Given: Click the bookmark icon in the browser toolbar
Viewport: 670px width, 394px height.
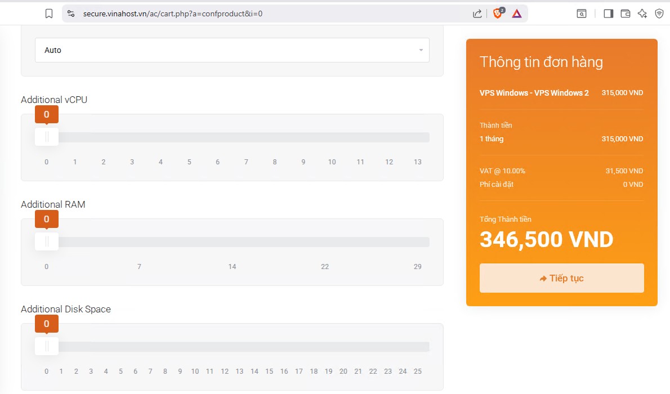Looking at the screenshot, I should (x=49, y=14).
